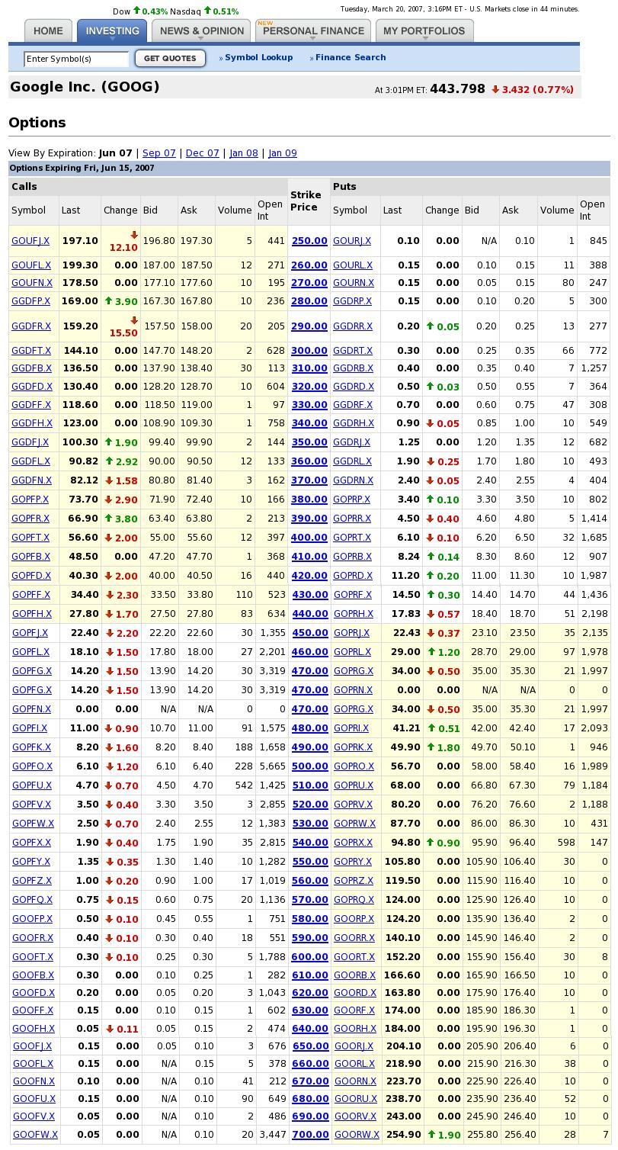Open put option GOPRX.X
This screenshot has width=618, height=1150.
tap(353, 843)
